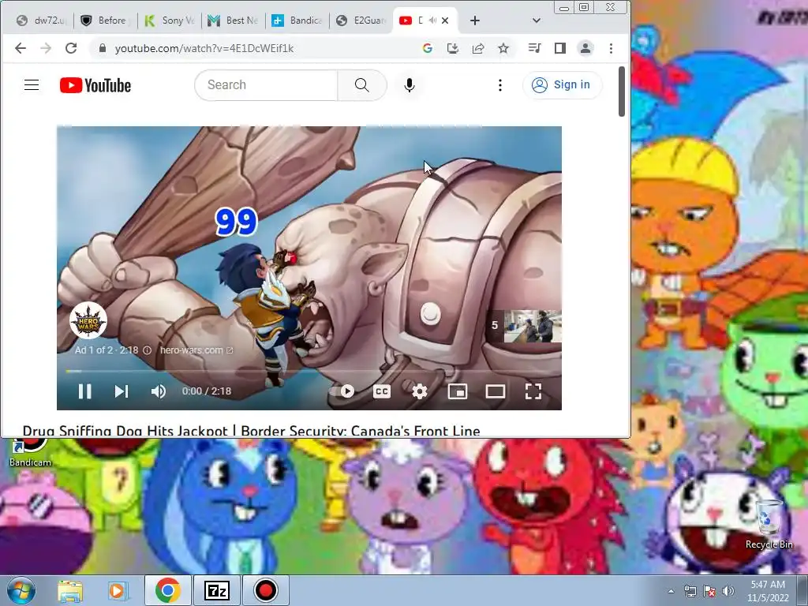808x606 pixels.
Task: Click the search magnifier button
Action: (x=361, y=85)
